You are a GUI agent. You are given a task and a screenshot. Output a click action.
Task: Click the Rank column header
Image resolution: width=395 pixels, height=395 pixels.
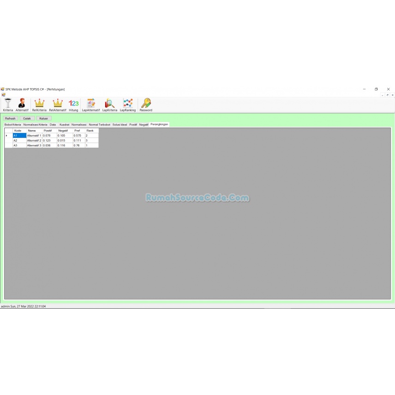point(92,131)
